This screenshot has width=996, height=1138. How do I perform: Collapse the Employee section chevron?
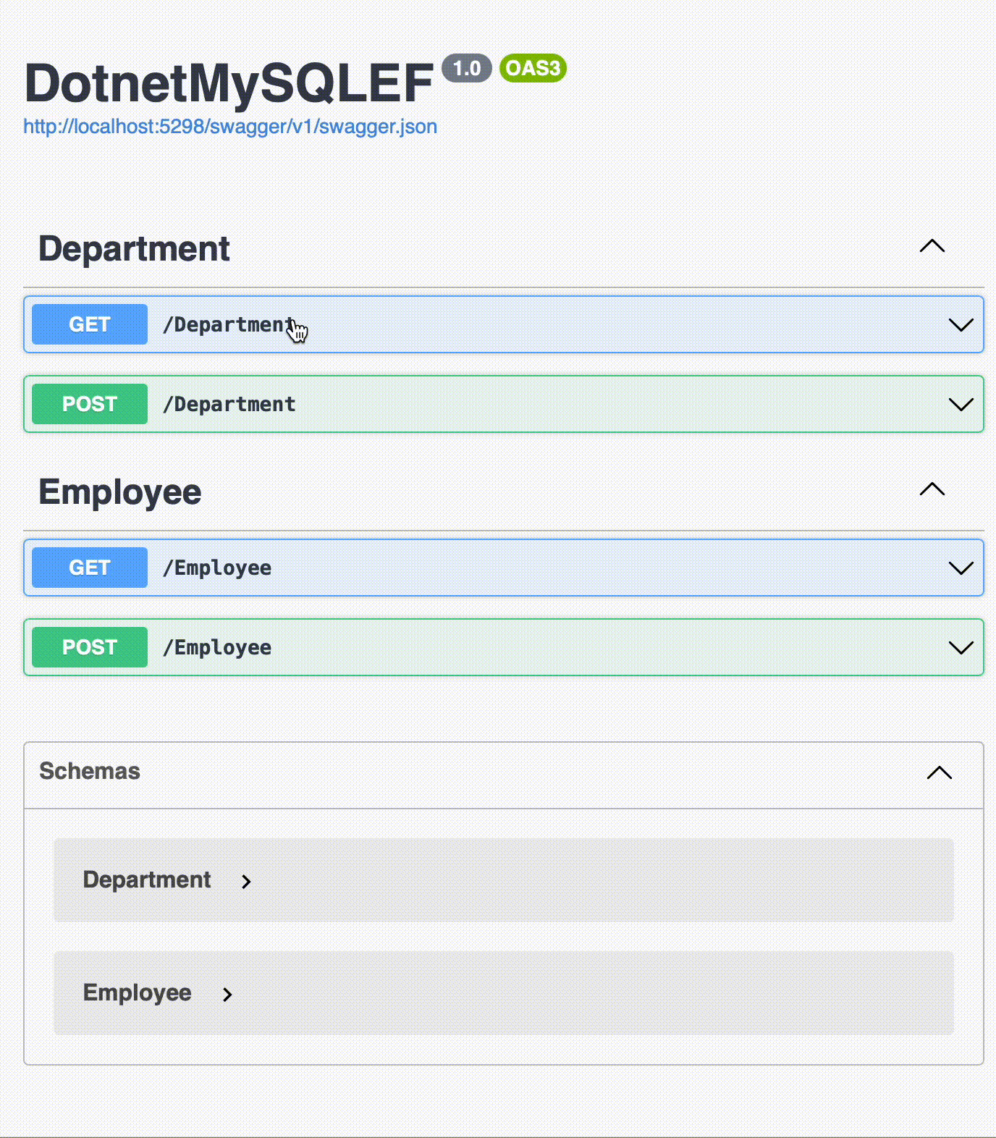point(932,490)
